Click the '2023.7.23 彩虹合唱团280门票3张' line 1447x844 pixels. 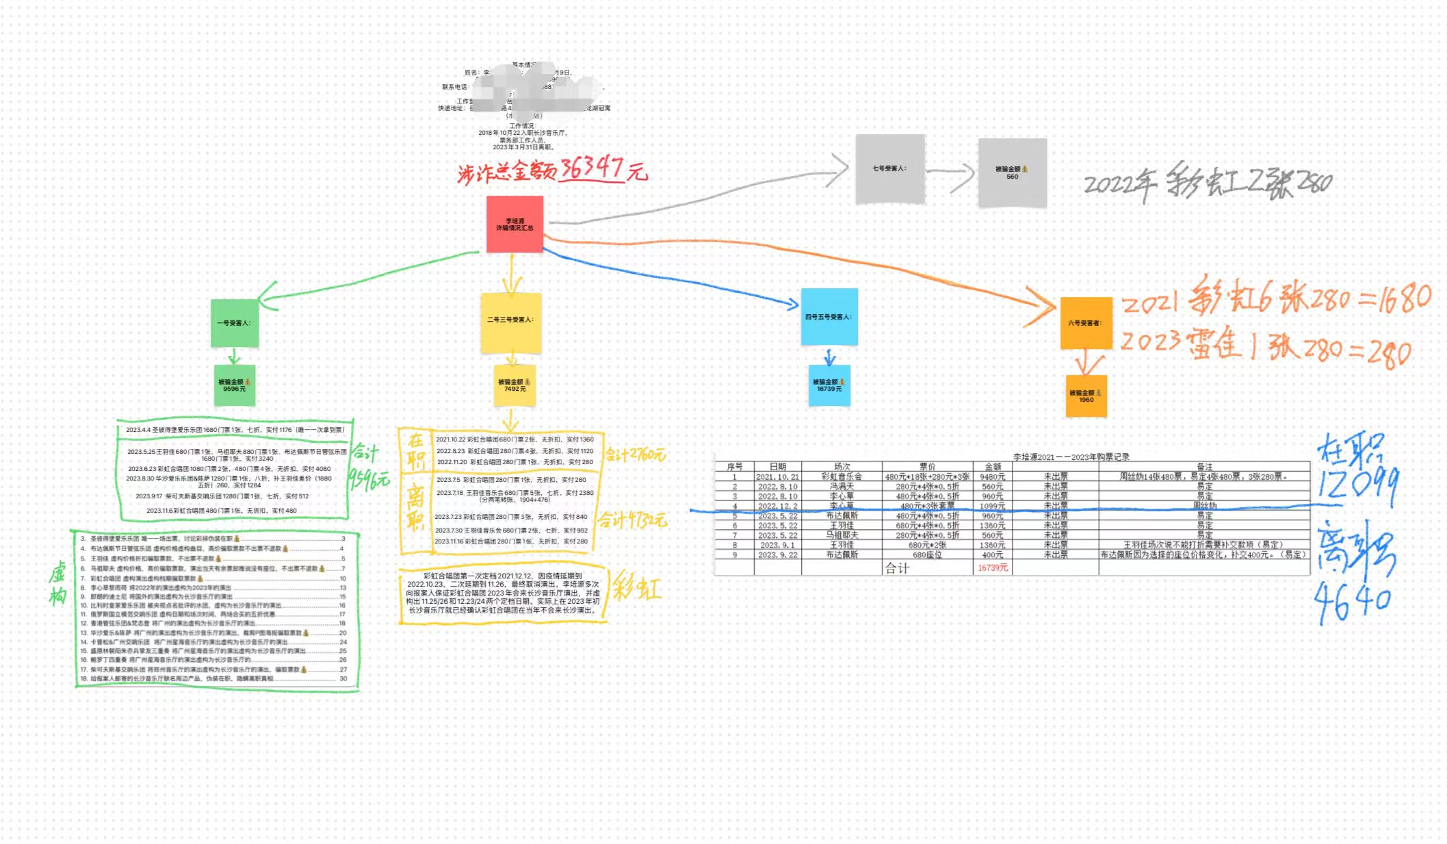pyautogui.click(x=510, y=517)
